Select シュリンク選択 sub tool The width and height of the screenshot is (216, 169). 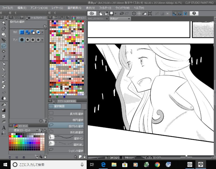[66, 150]
